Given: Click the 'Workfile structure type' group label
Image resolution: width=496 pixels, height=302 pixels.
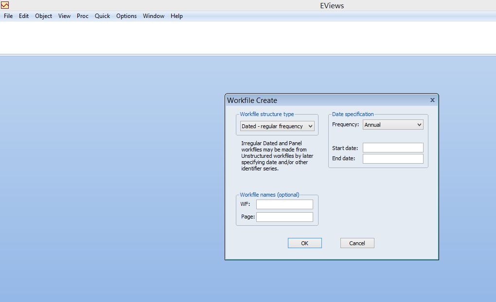Looking at the screenshot, I should pyautogui.click(x=266, y=114).
